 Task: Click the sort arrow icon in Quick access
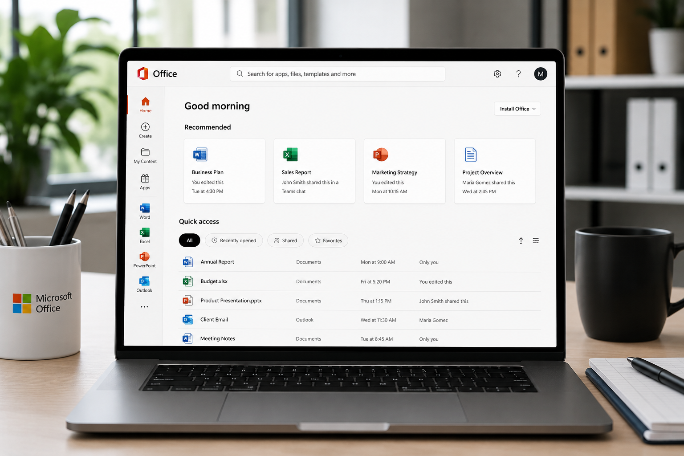pyautogui.click(x=521, y=240)
